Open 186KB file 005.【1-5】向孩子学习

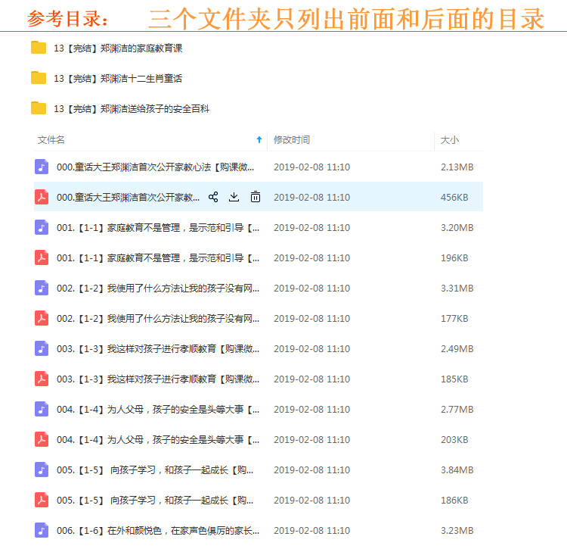(155, 501)
